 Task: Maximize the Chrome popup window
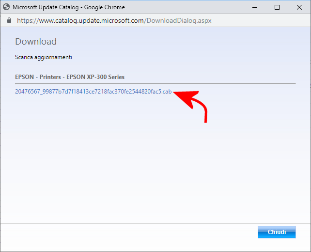[277, 7]
